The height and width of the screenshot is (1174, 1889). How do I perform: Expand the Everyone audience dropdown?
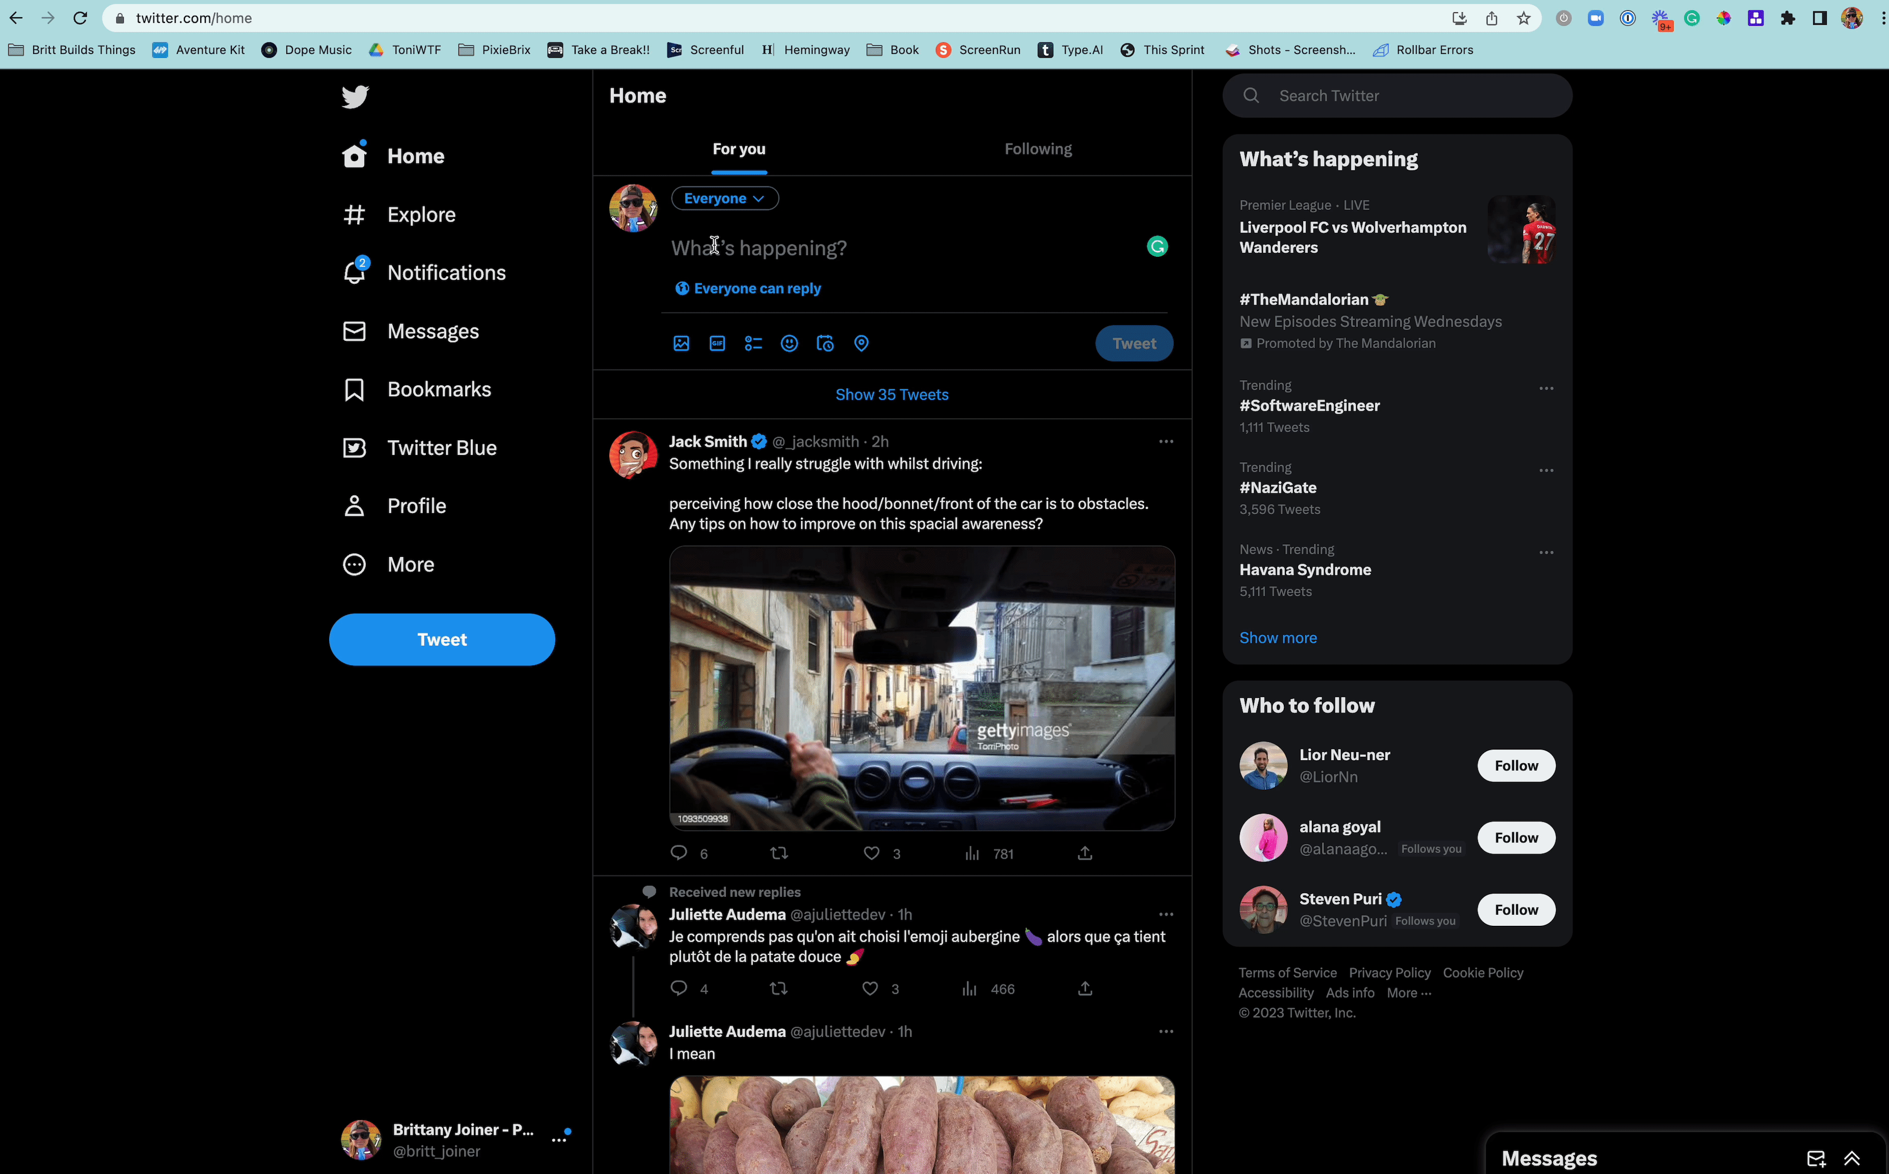coord(723,199)
